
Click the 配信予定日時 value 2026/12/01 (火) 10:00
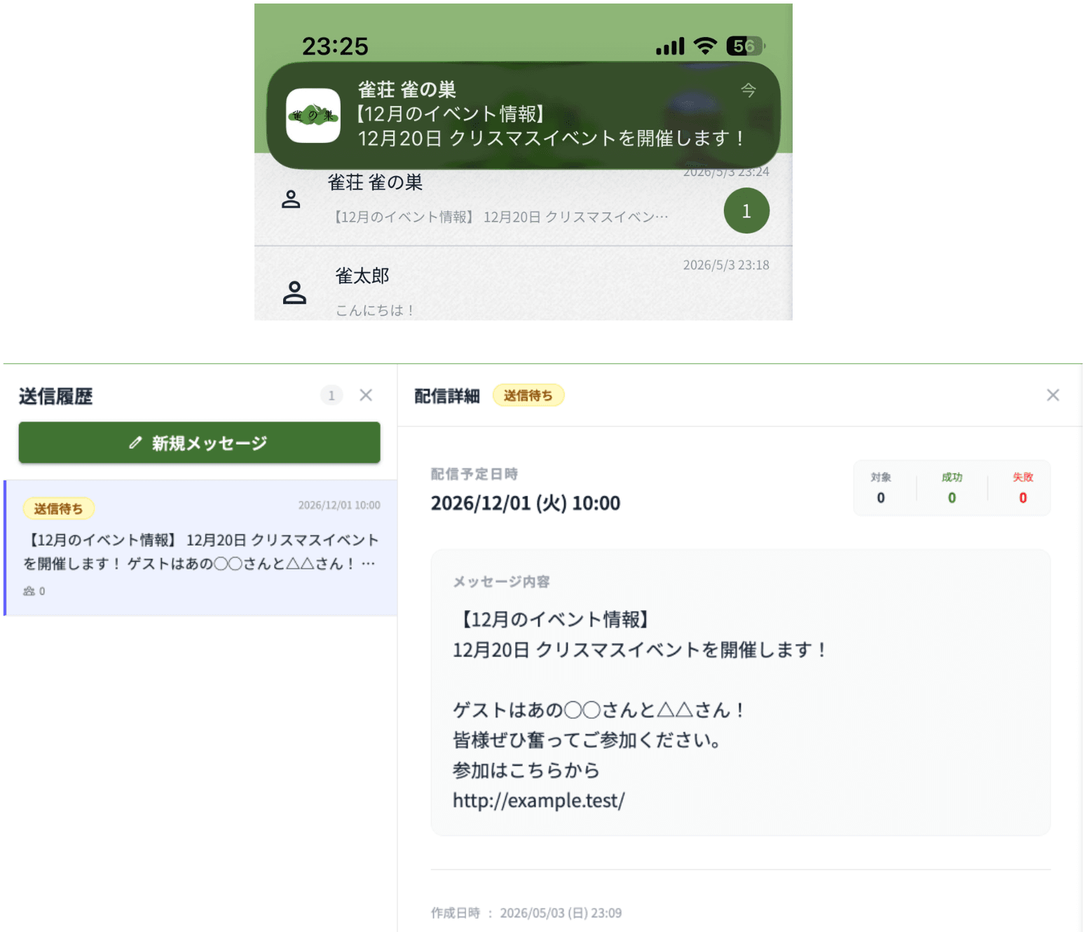pyautogui.click(x=526, y=503)
